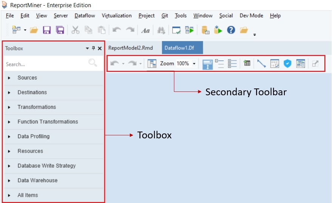Open the Dataflow menu
The image size is (332, 203).
tap(85, 15)
